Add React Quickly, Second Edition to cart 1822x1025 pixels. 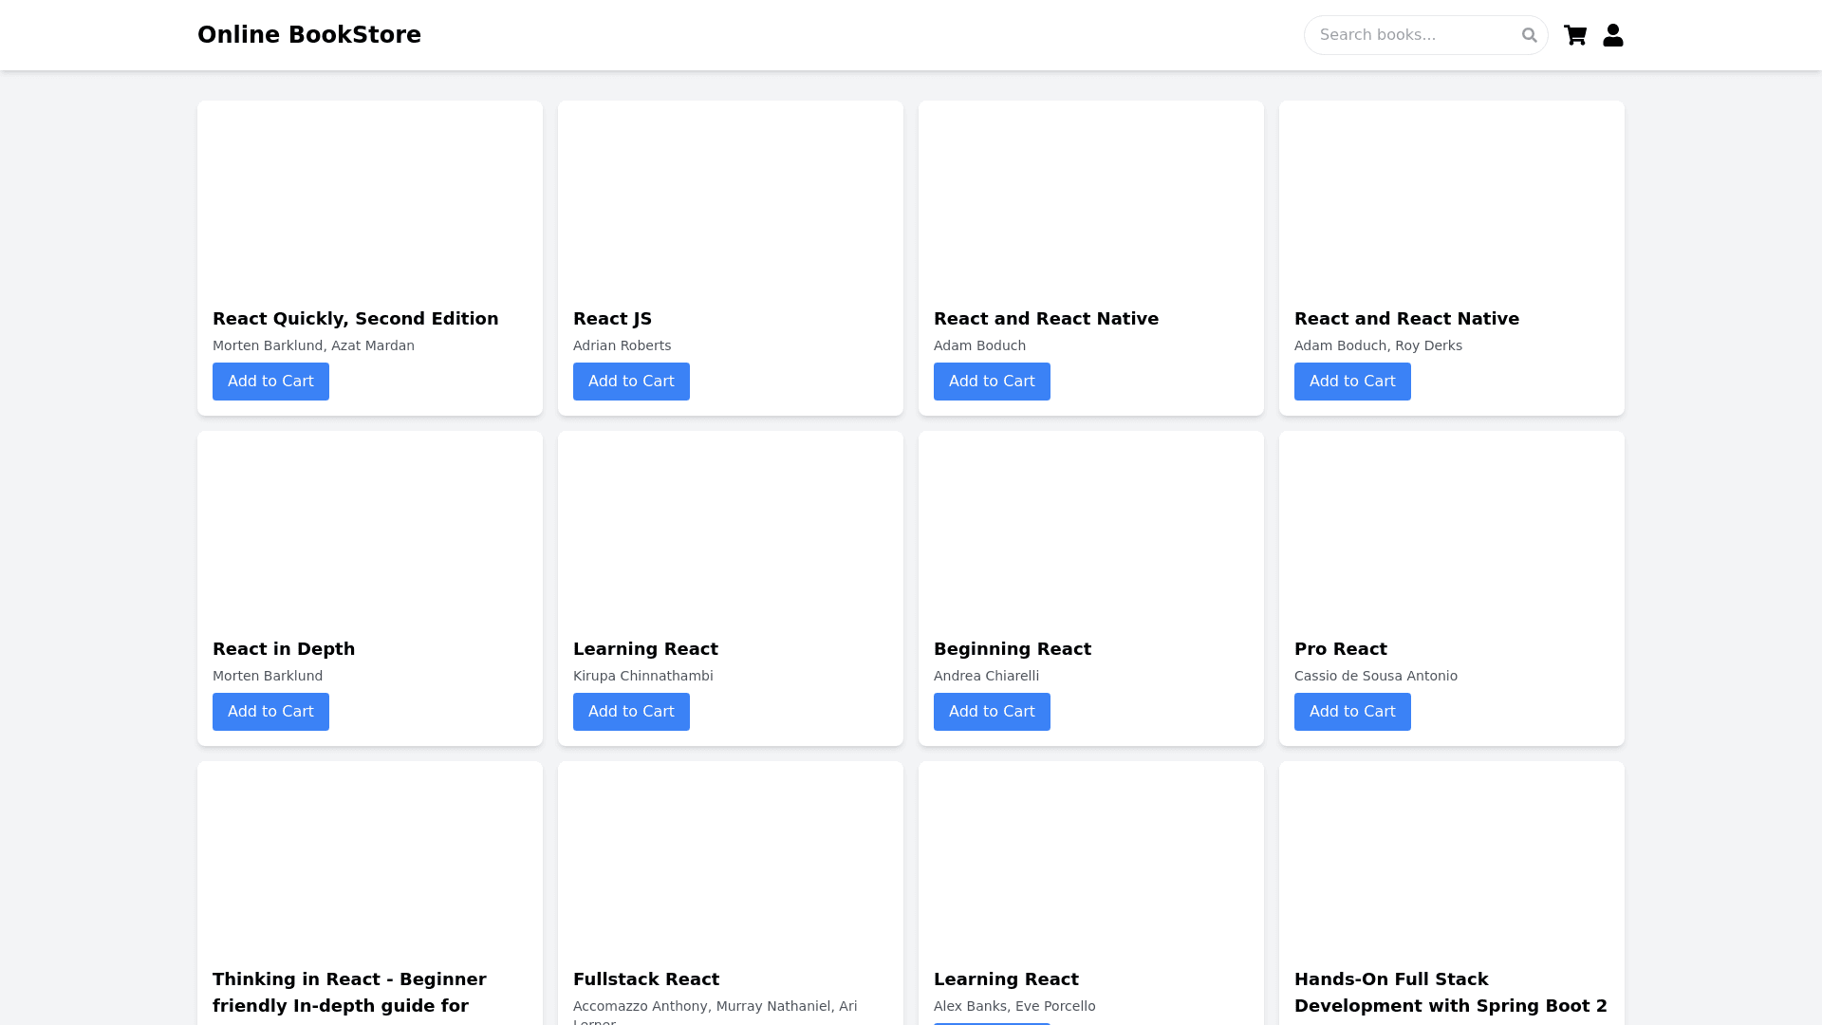click(x=270, y=382)
